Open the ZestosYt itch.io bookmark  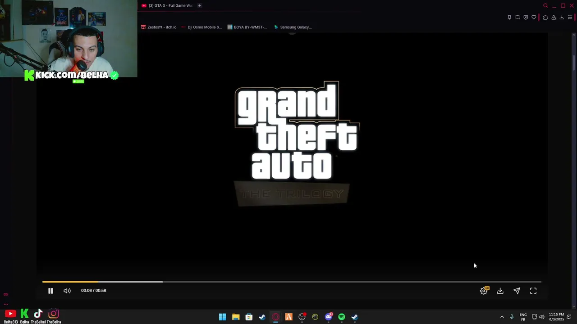click(159, 27)
